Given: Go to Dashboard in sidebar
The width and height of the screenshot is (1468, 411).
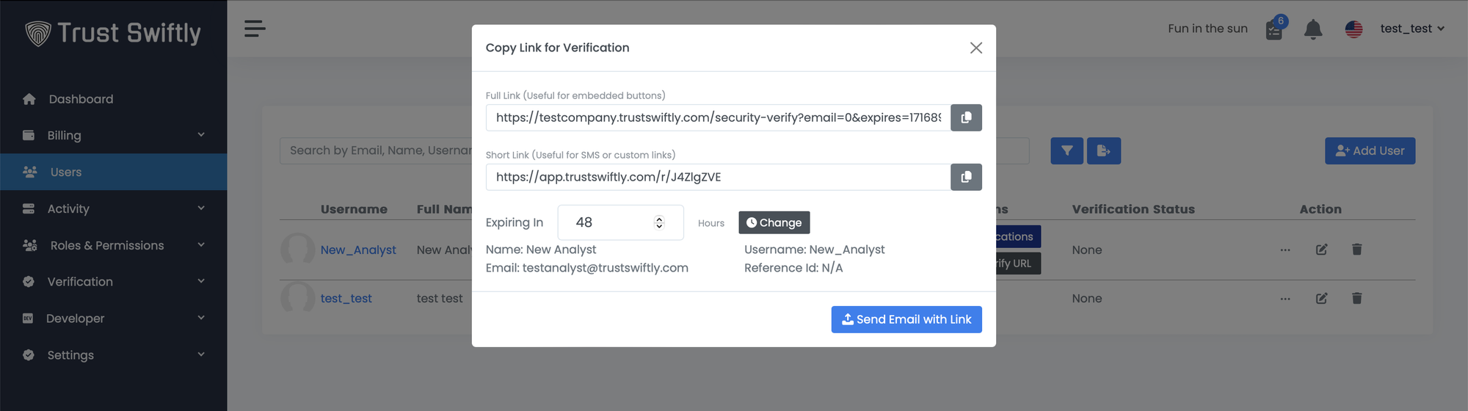Looking at the screenshot, I should (x=81, y=99).
